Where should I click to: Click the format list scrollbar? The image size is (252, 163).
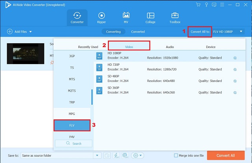coord(92,97)
